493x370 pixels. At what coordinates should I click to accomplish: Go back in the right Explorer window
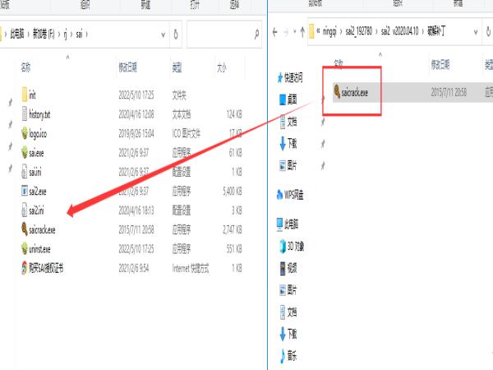[275, 32]
